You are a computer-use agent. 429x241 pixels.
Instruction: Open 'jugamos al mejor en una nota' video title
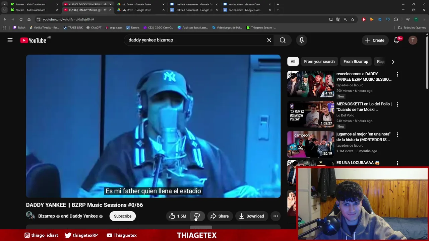tap(363, 137)
